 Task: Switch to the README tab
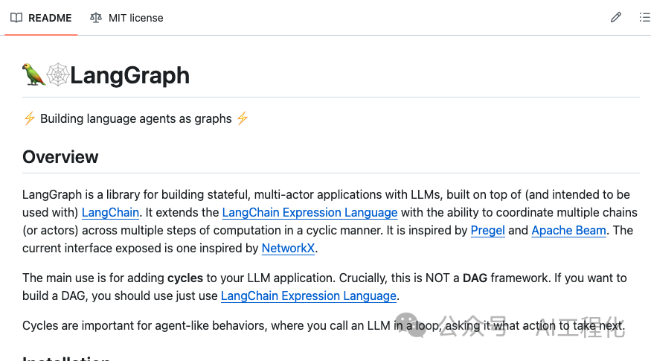click(x=41, y=18)
